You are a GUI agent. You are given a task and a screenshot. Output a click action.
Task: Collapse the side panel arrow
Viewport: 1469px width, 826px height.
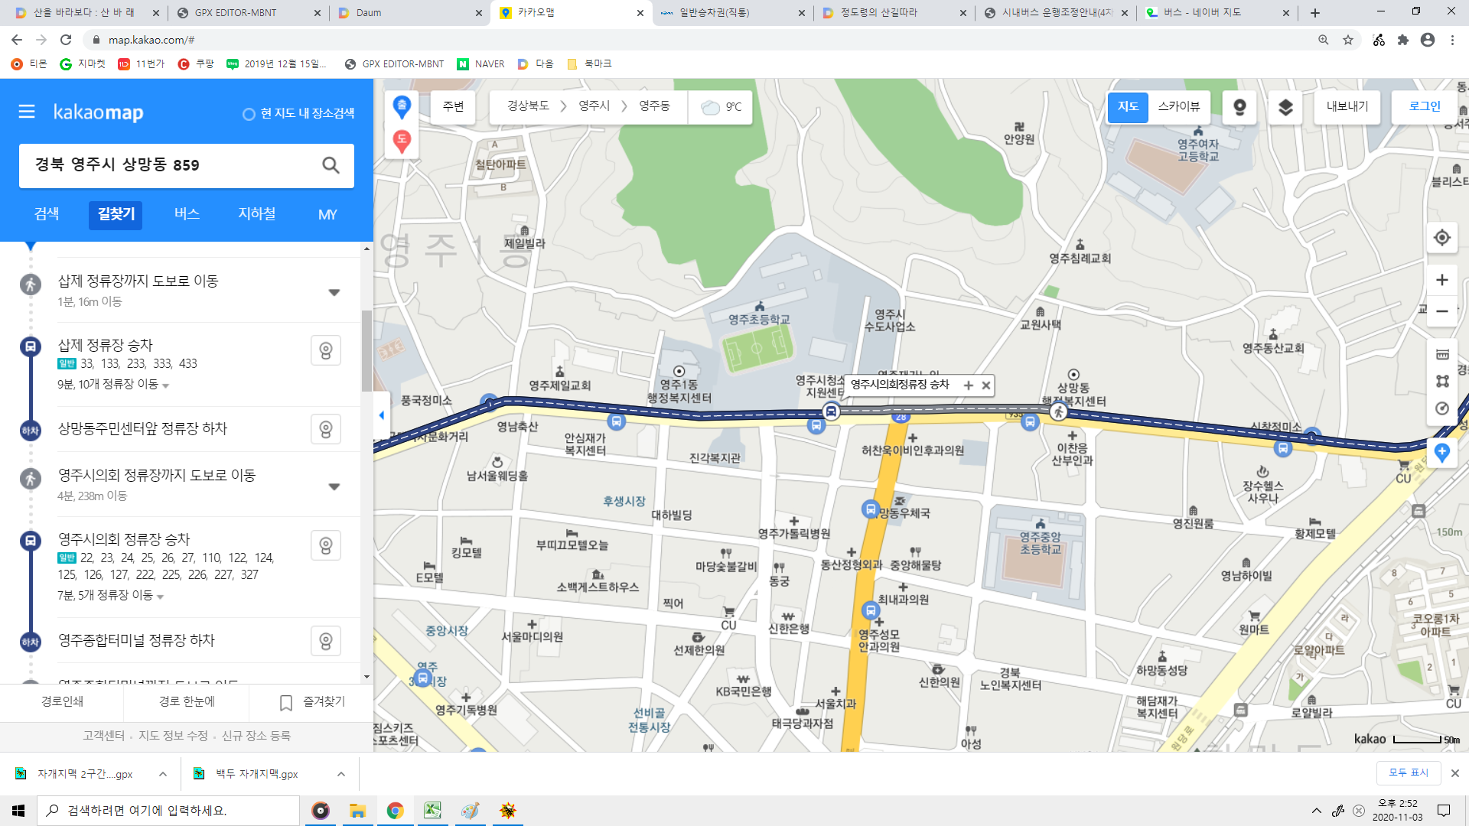click(x=381, y=415)
